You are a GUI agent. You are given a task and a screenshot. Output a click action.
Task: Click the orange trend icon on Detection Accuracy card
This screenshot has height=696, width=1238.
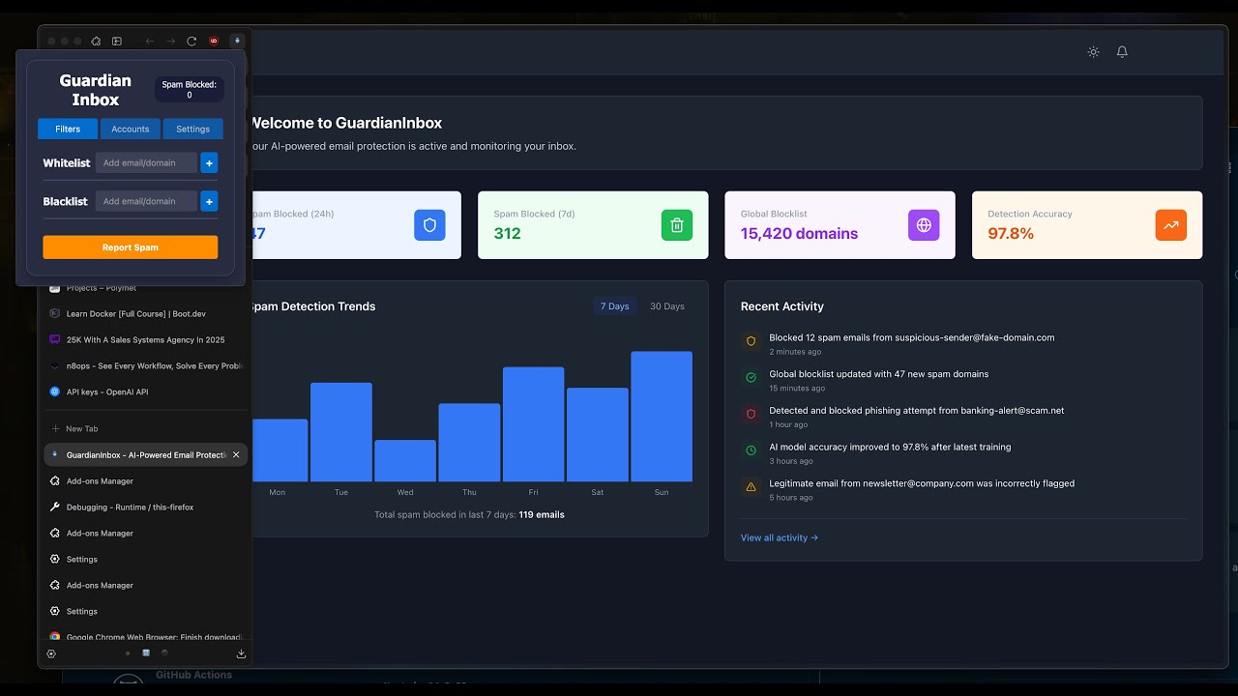coord(1171,225)
